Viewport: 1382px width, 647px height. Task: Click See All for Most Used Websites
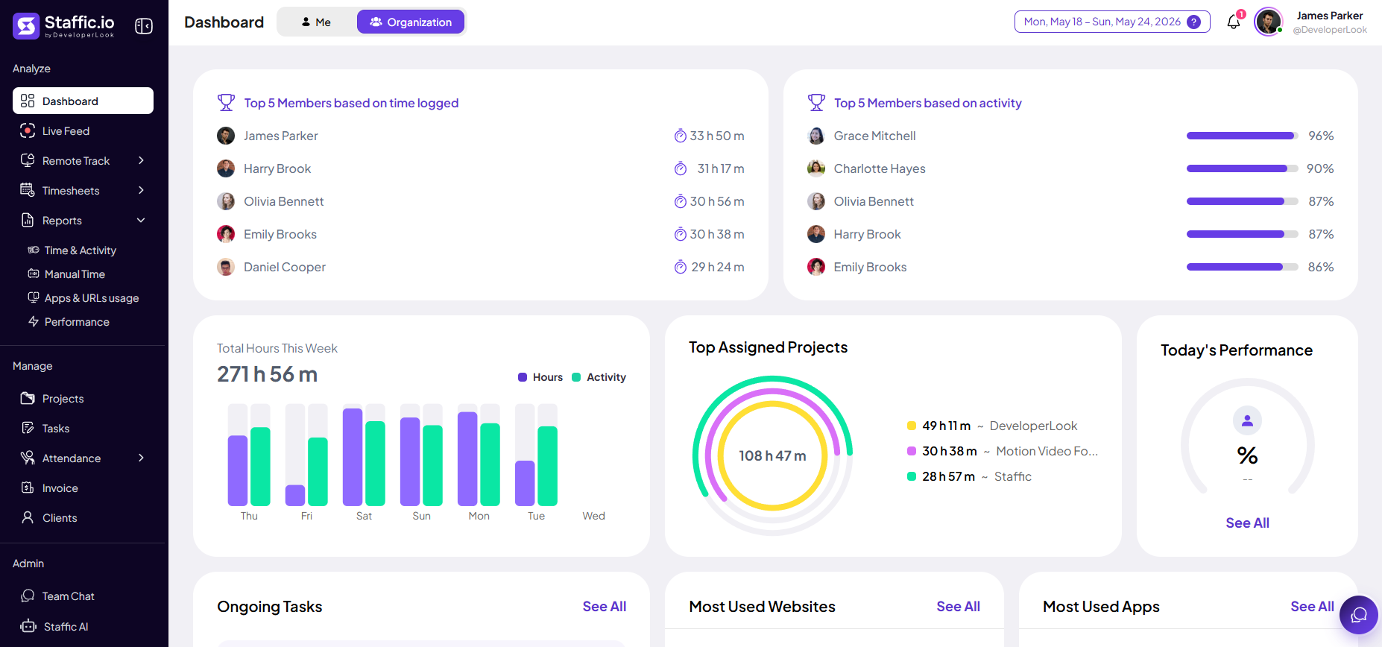coord(958,606)
